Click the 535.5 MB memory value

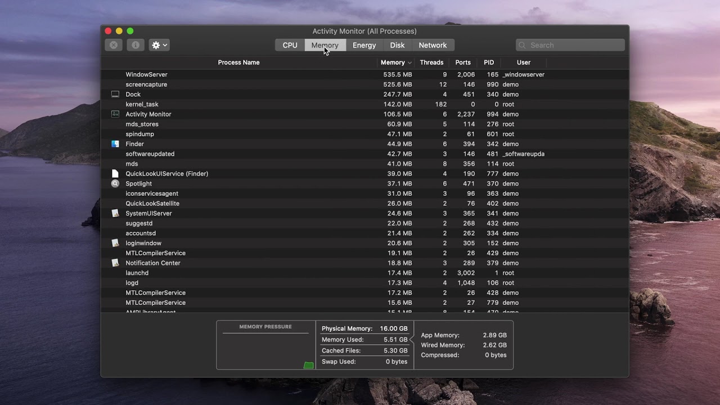point(398,74)
